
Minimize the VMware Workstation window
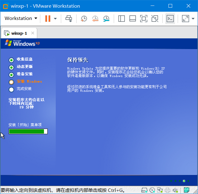click(x=152, y=6)
